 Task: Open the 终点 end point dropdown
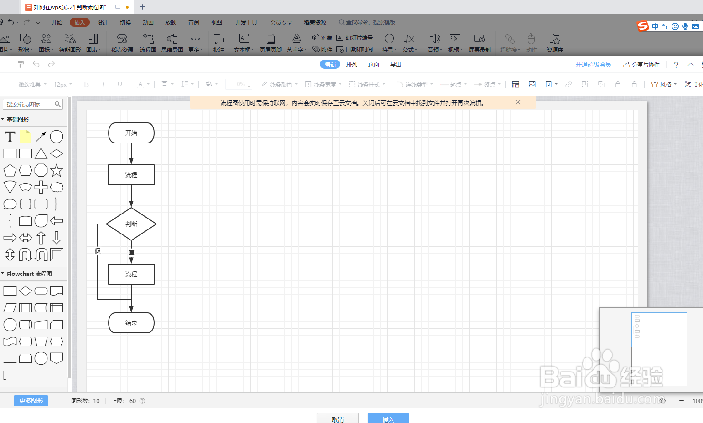[x=487, y=84]
